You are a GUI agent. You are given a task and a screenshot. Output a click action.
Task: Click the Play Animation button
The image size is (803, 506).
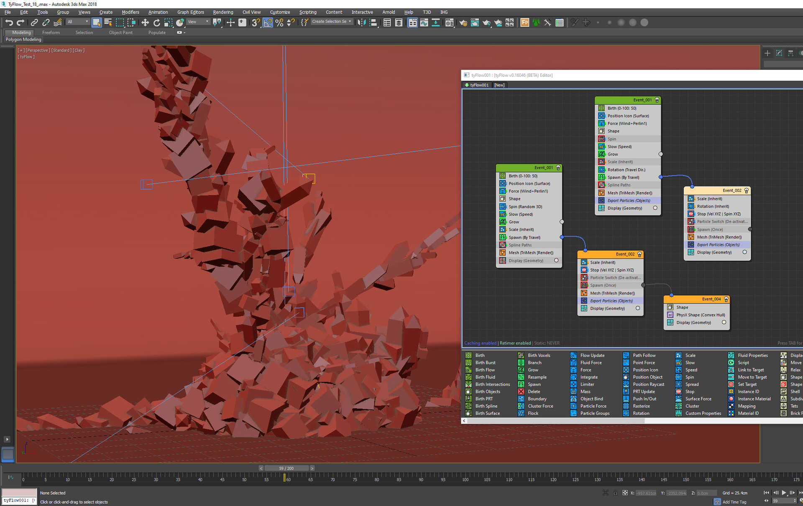(784, 493)
